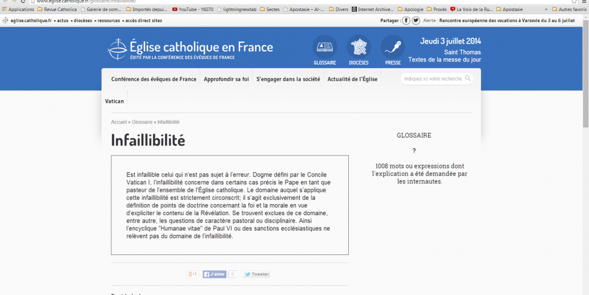Open S'engager dans la société menu
The image size is (589, 295).
pyautogui.click(x=288, y=79)
